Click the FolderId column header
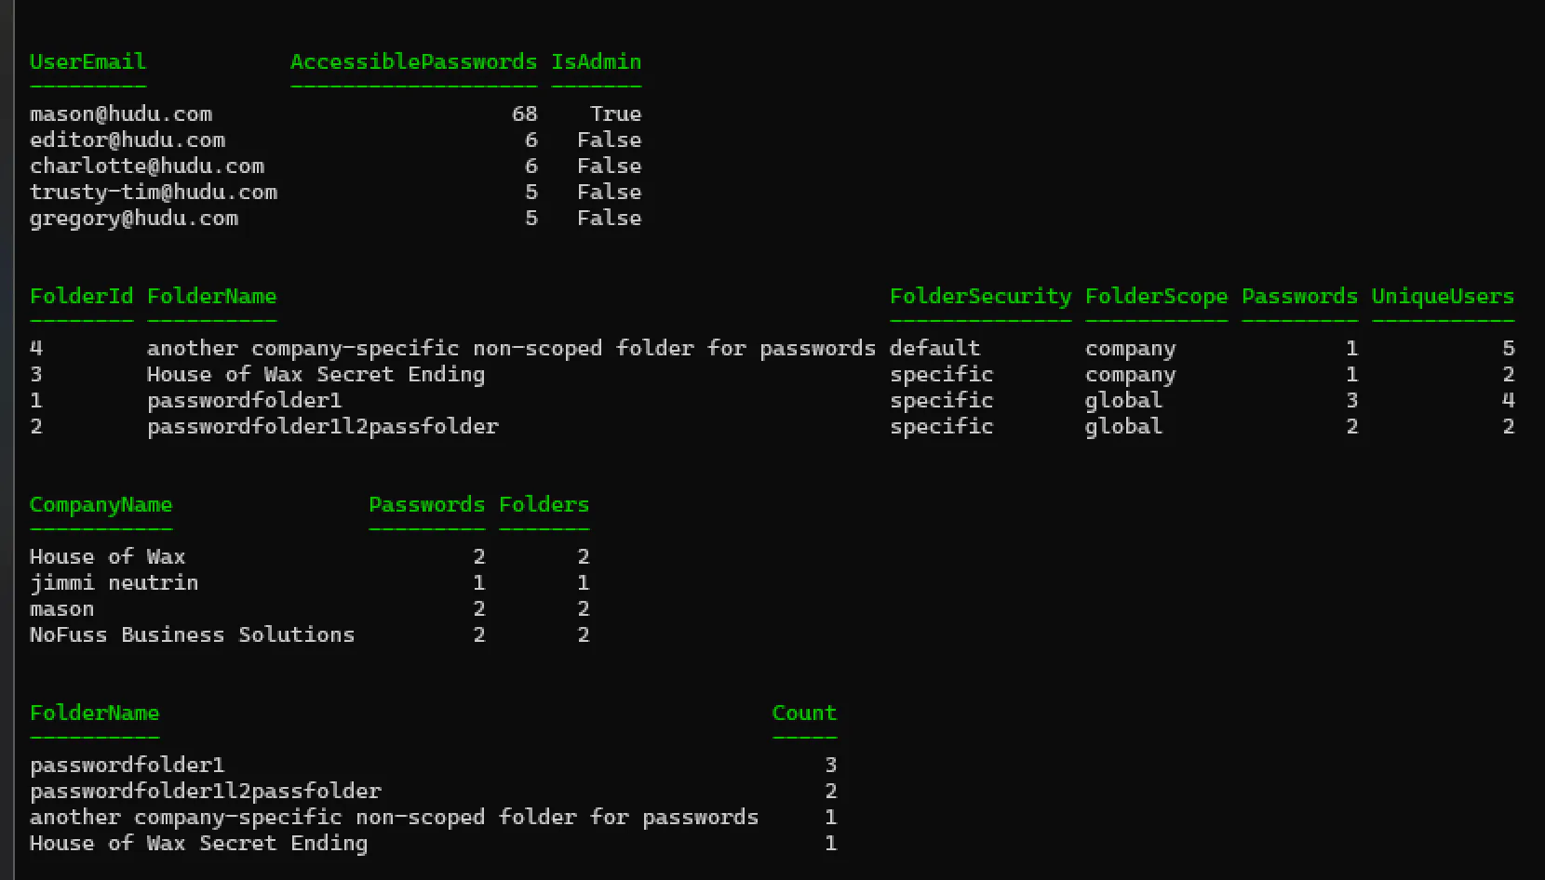 (81, 296)
